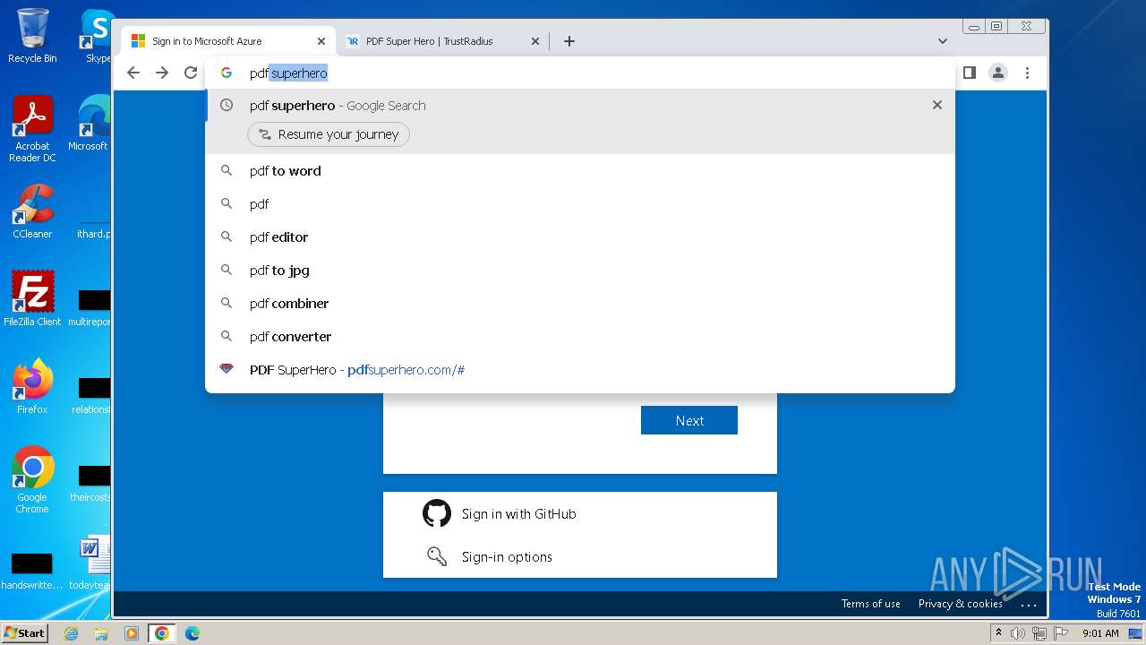The image size is (1146, 645).
Task: Select the pdf superhero Google Search suggestion
Action: pos(580,106)
